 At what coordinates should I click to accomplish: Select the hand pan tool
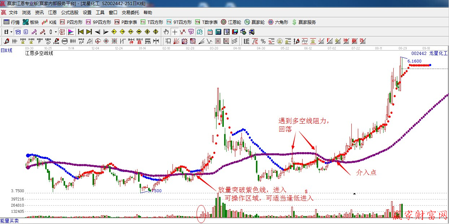[166, 32]
